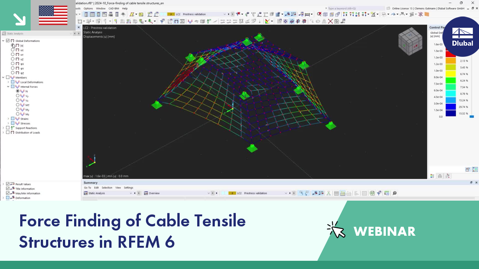Open the Options menu
The width and height of the screenshot is (479, 269).
click(88, 8)
